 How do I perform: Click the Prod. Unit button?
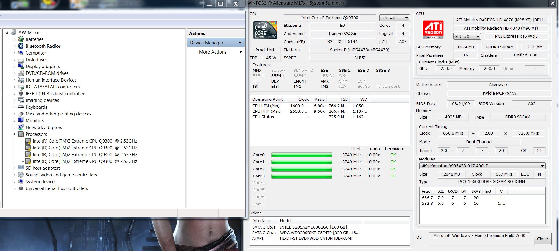tap(265, 50)
